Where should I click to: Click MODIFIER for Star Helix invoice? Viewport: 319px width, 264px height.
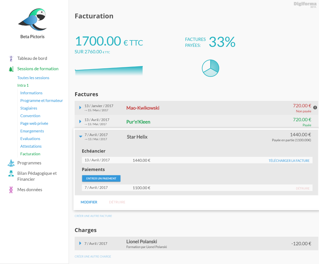89,202
